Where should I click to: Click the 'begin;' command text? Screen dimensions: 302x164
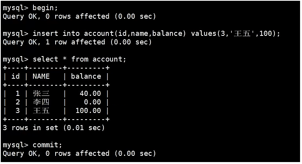point(45,8)
